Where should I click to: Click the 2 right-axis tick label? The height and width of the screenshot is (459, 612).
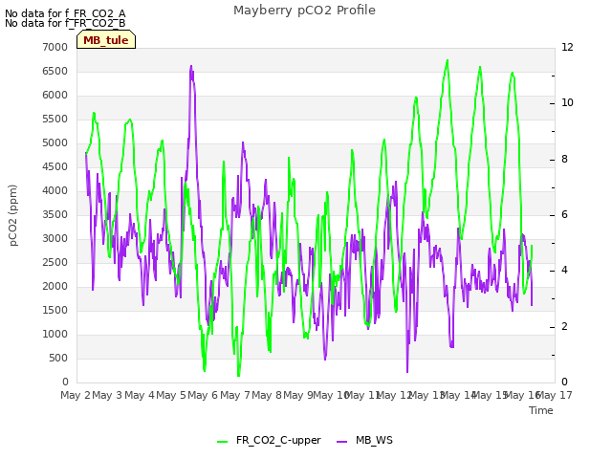(564, 326)
